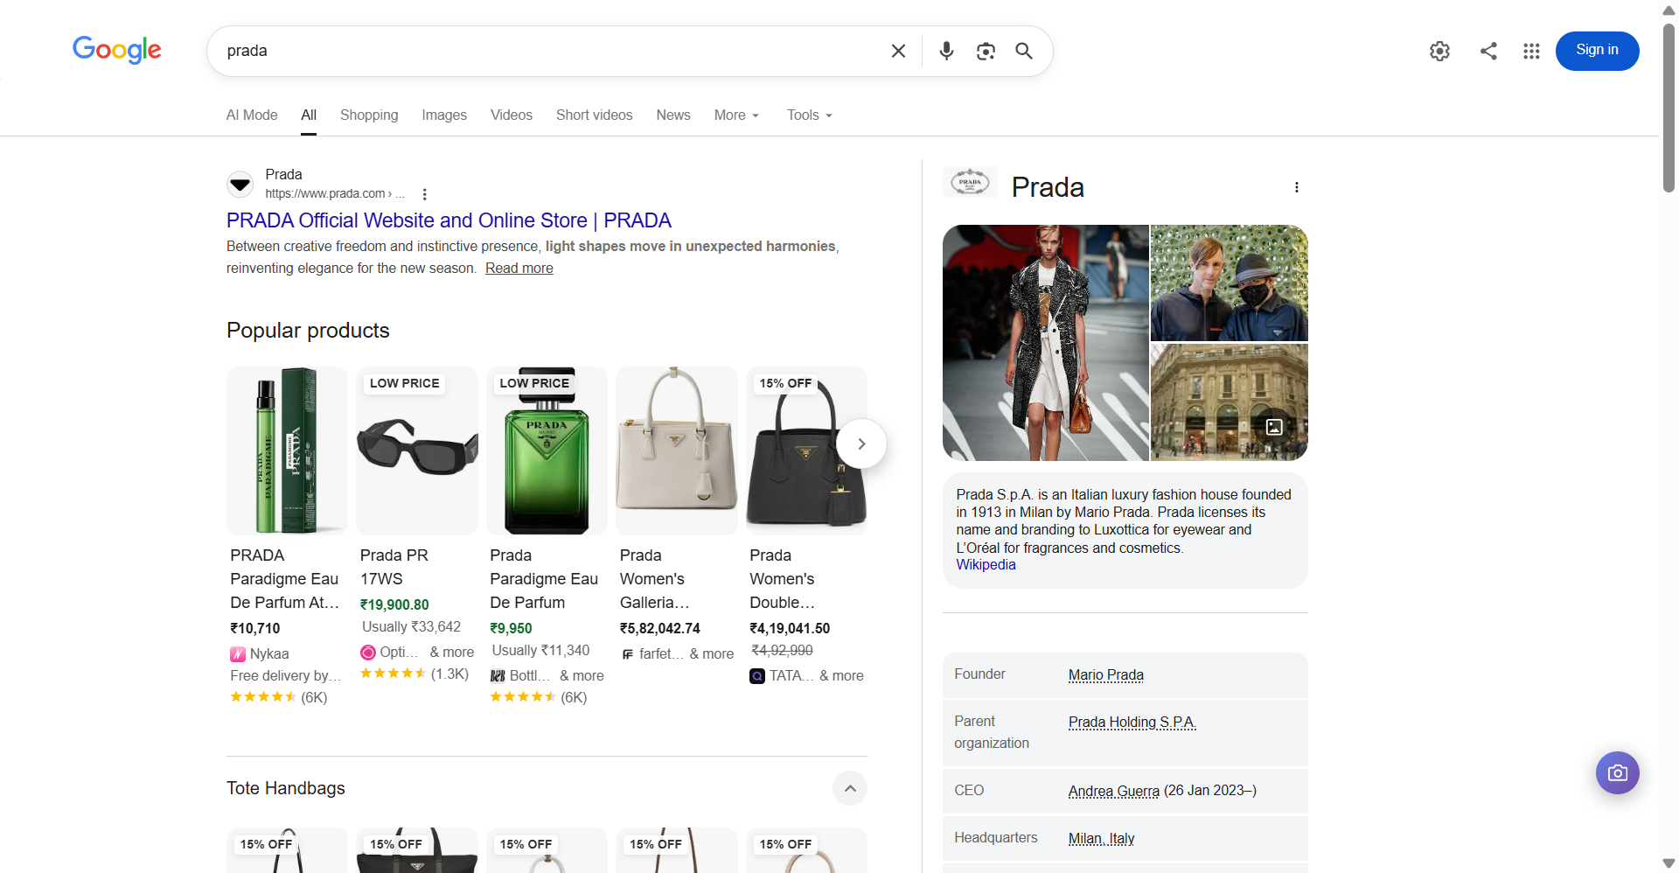Go to Google homepage via logo
Screen dimensions: 1679x873
(117, 50)
